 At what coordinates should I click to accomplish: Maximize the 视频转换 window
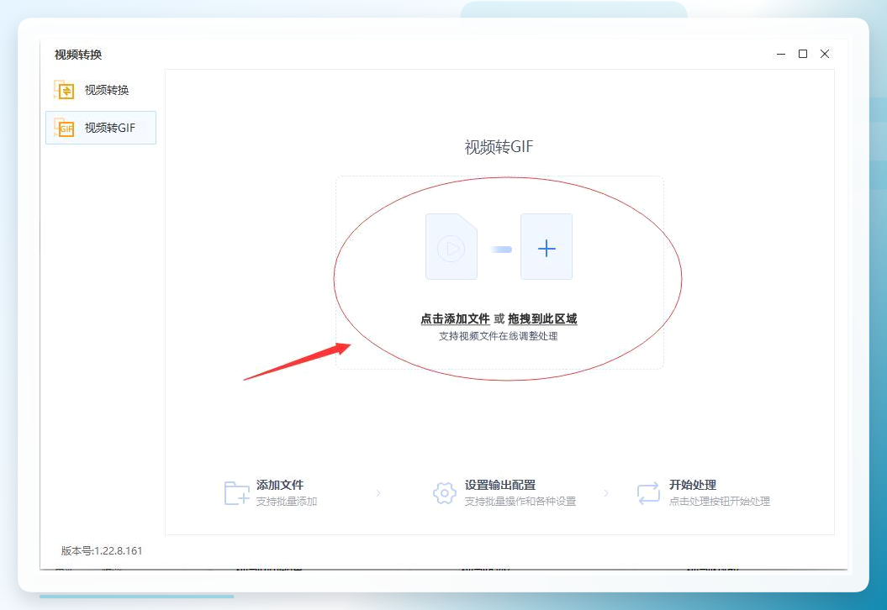pyautogui.click(x=803, y=54)
